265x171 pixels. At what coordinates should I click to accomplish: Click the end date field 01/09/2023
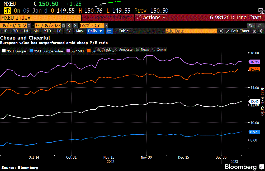(x=48, y=26)
